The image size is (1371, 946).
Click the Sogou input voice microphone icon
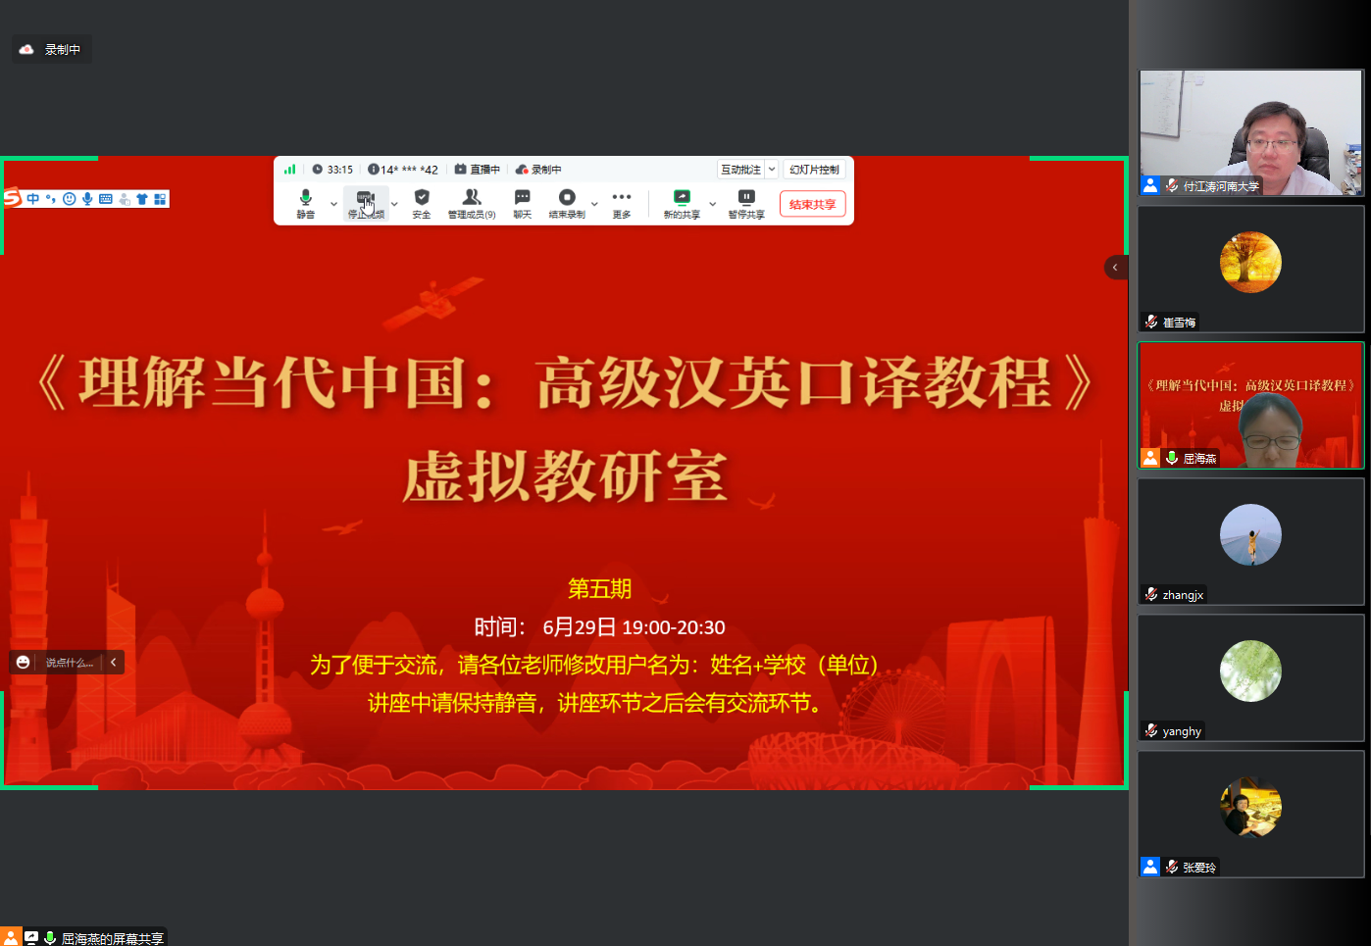point(87,199)
